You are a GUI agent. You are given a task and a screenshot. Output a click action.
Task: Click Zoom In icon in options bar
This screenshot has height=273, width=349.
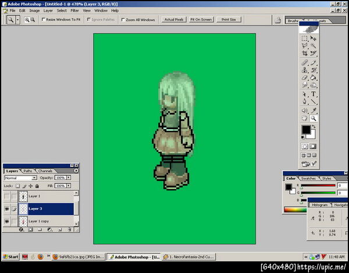coord(27,20)
